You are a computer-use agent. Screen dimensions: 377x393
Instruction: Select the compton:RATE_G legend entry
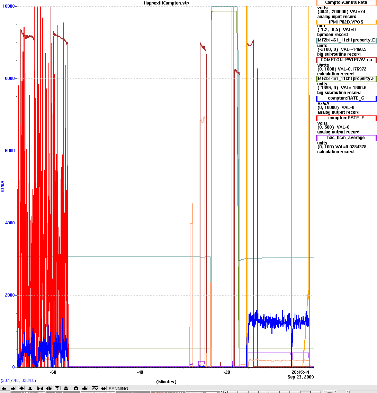[346, 98]
